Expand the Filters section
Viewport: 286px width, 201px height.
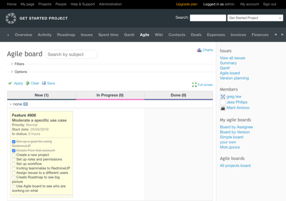pyautogui.click(x=12, y=64)
